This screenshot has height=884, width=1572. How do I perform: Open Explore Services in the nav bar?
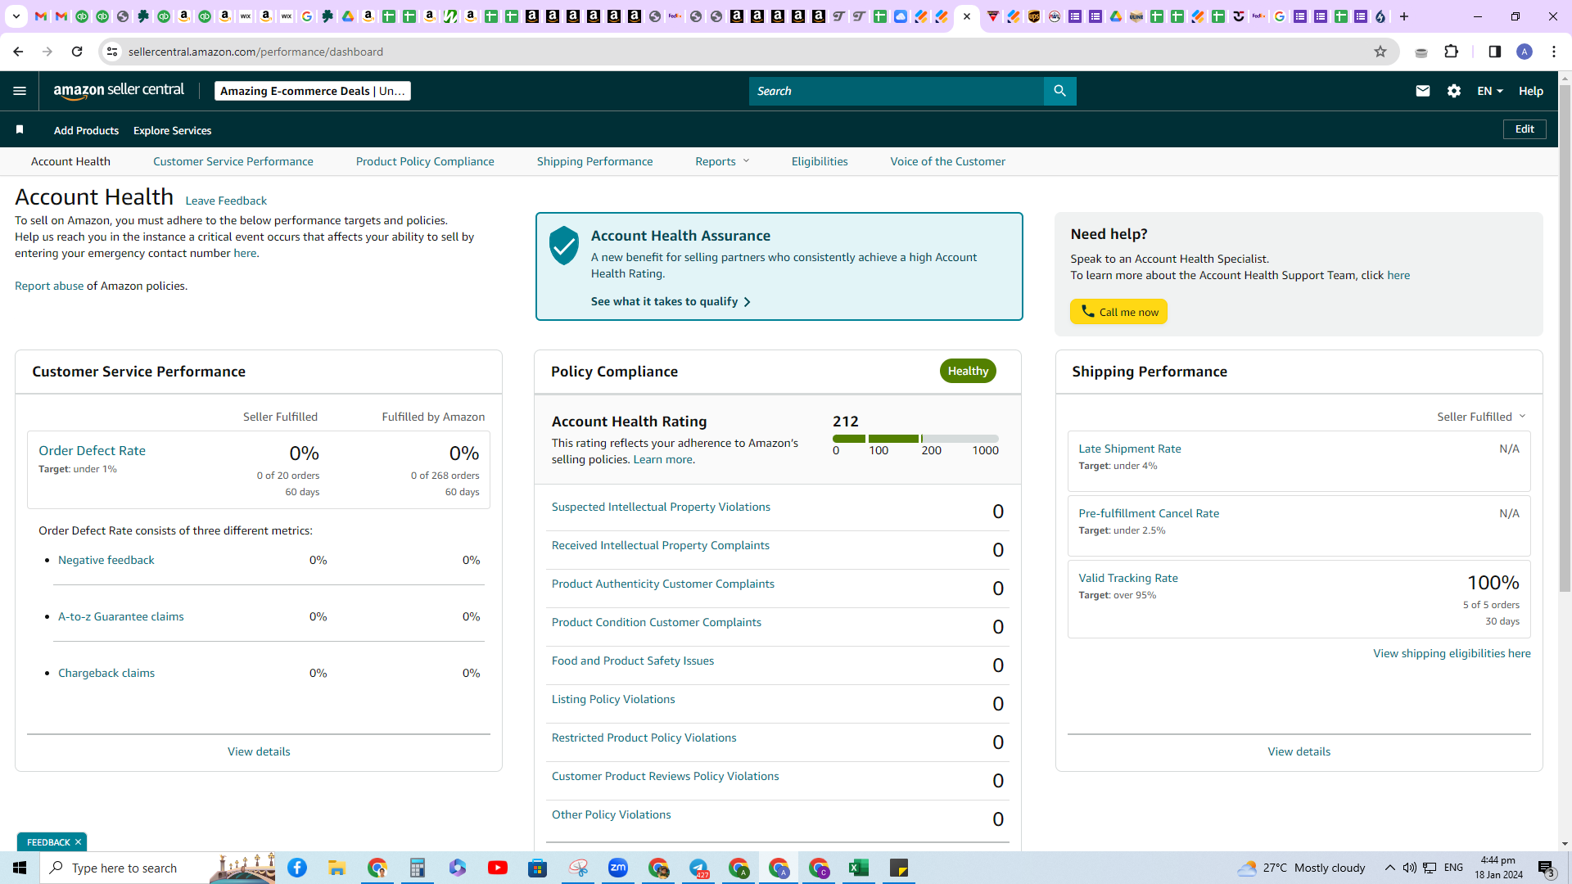point(172,130)
